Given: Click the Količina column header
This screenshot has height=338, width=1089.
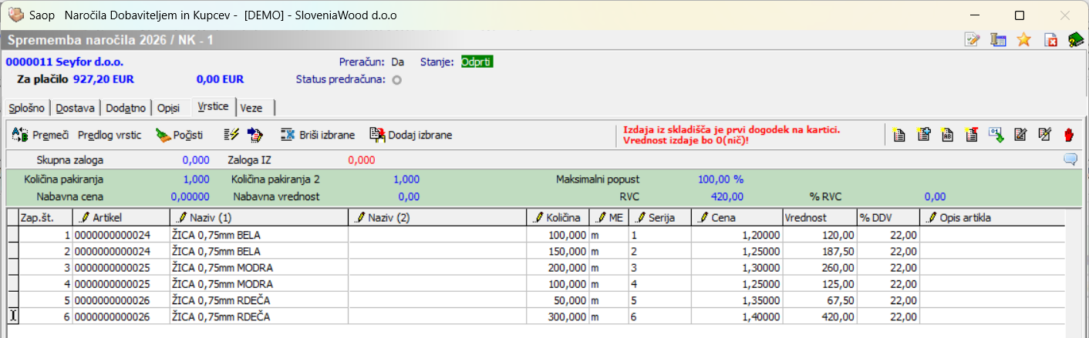Looking at the screenshot, I should point(557,217).
